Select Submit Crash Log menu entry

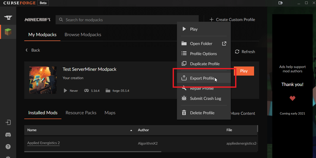coord(204,98)
